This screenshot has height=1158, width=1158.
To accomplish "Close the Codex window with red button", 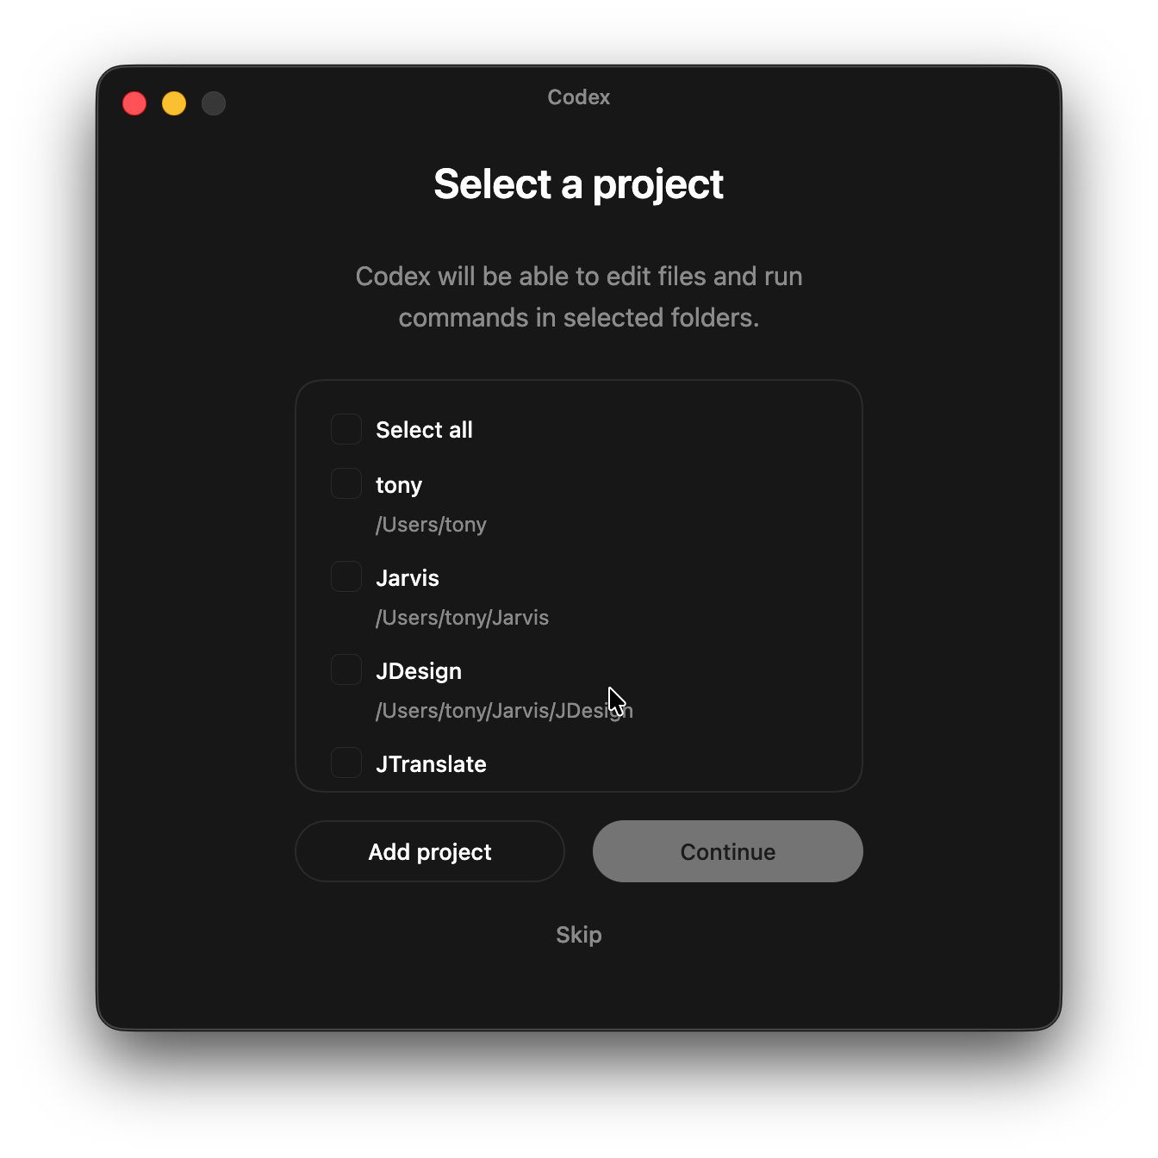I will (134, 103).
